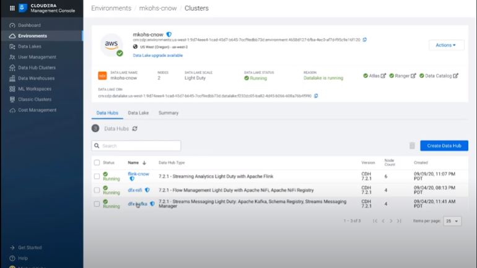Click the shield icon next to dfx-kafka
The height and width of the screenshot is (268, 477).
pos(152,204)
